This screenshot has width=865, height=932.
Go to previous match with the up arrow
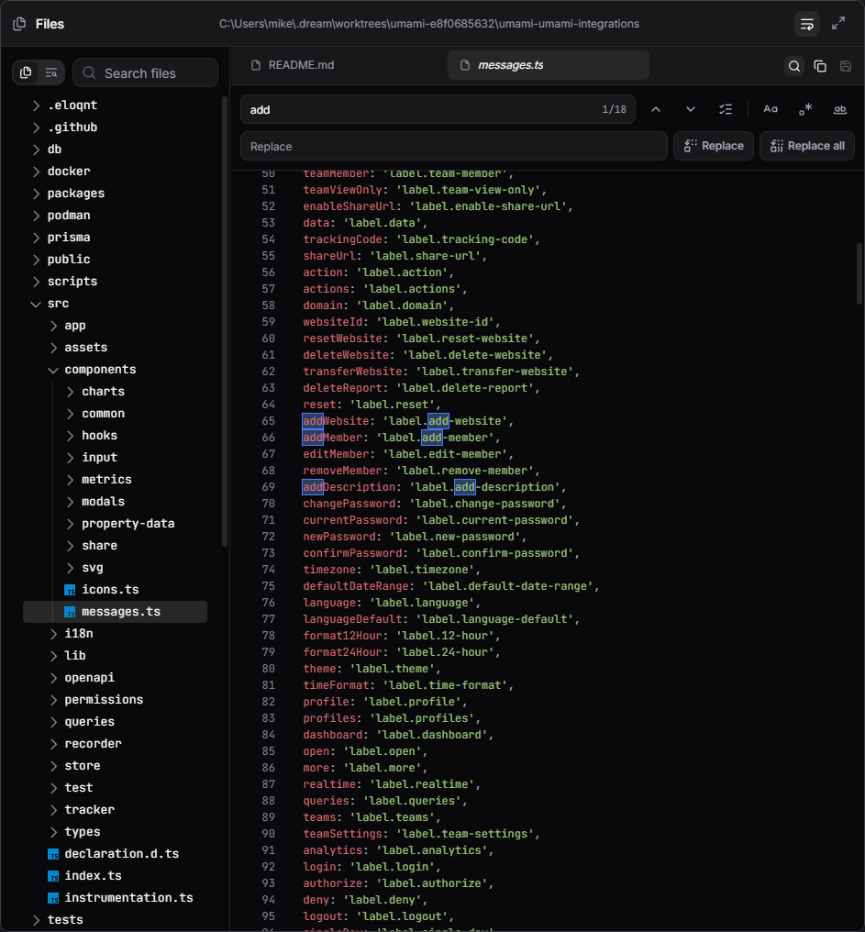[x=656, y=109]
